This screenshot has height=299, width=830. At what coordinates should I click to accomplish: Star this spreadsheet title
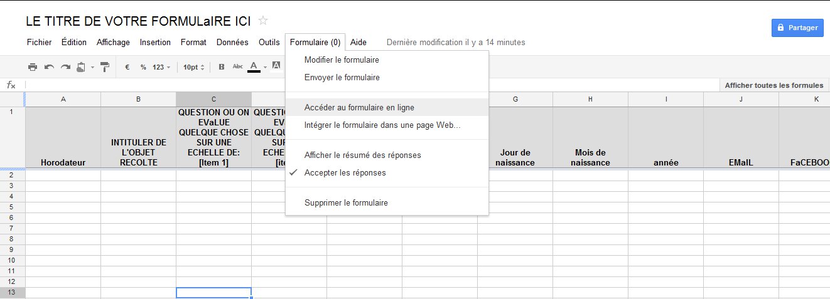[x=263, y=21]
